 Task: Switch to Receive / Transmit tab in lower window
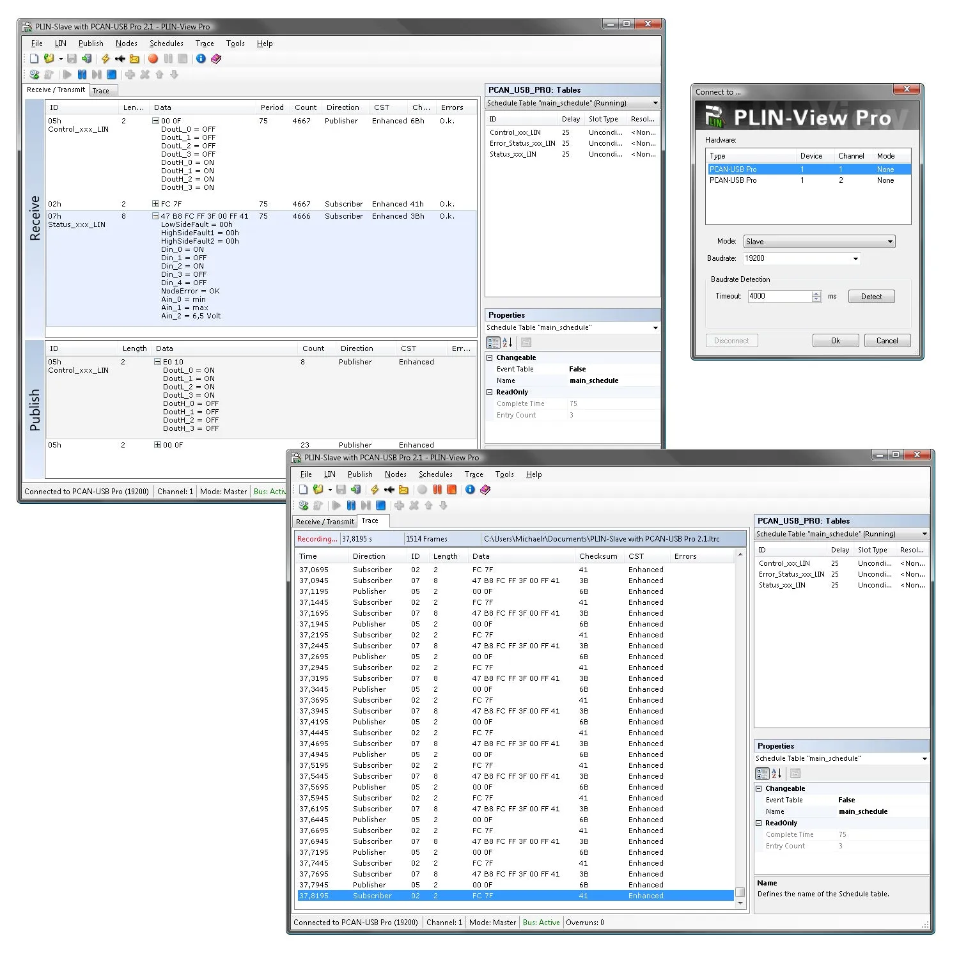(325, 522)
